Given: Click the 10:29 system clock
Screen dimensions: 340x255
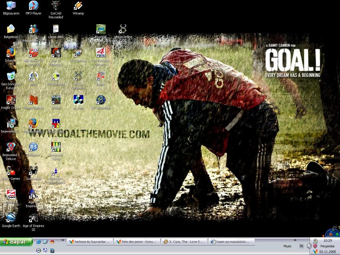Looking at the screenshot, I should pyautogui.click(x=328, y=241).
